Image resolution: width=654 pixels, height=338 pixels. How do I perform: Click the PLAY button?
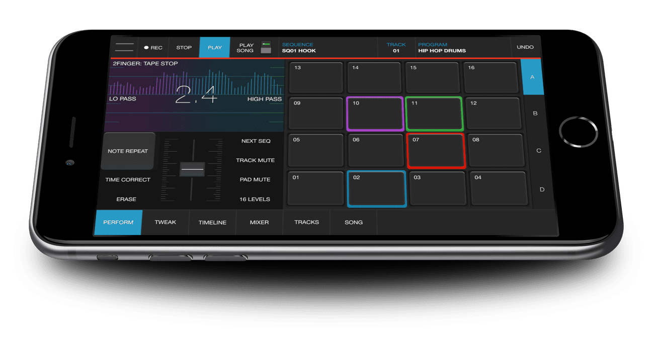pyautogui.click(x=215, y=48)
